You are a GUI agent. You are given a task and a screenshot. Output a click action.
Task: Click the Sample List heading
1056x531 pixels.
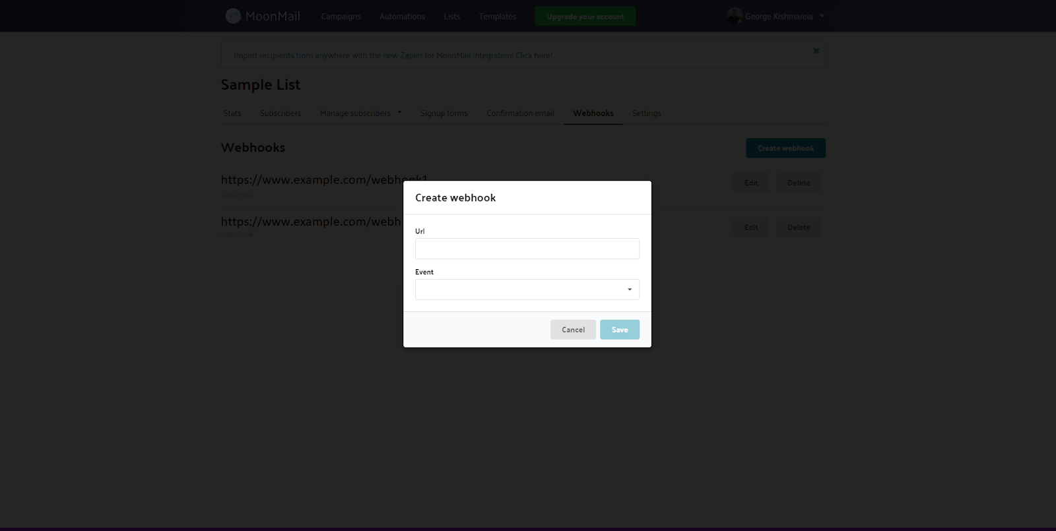pos(261,85)
